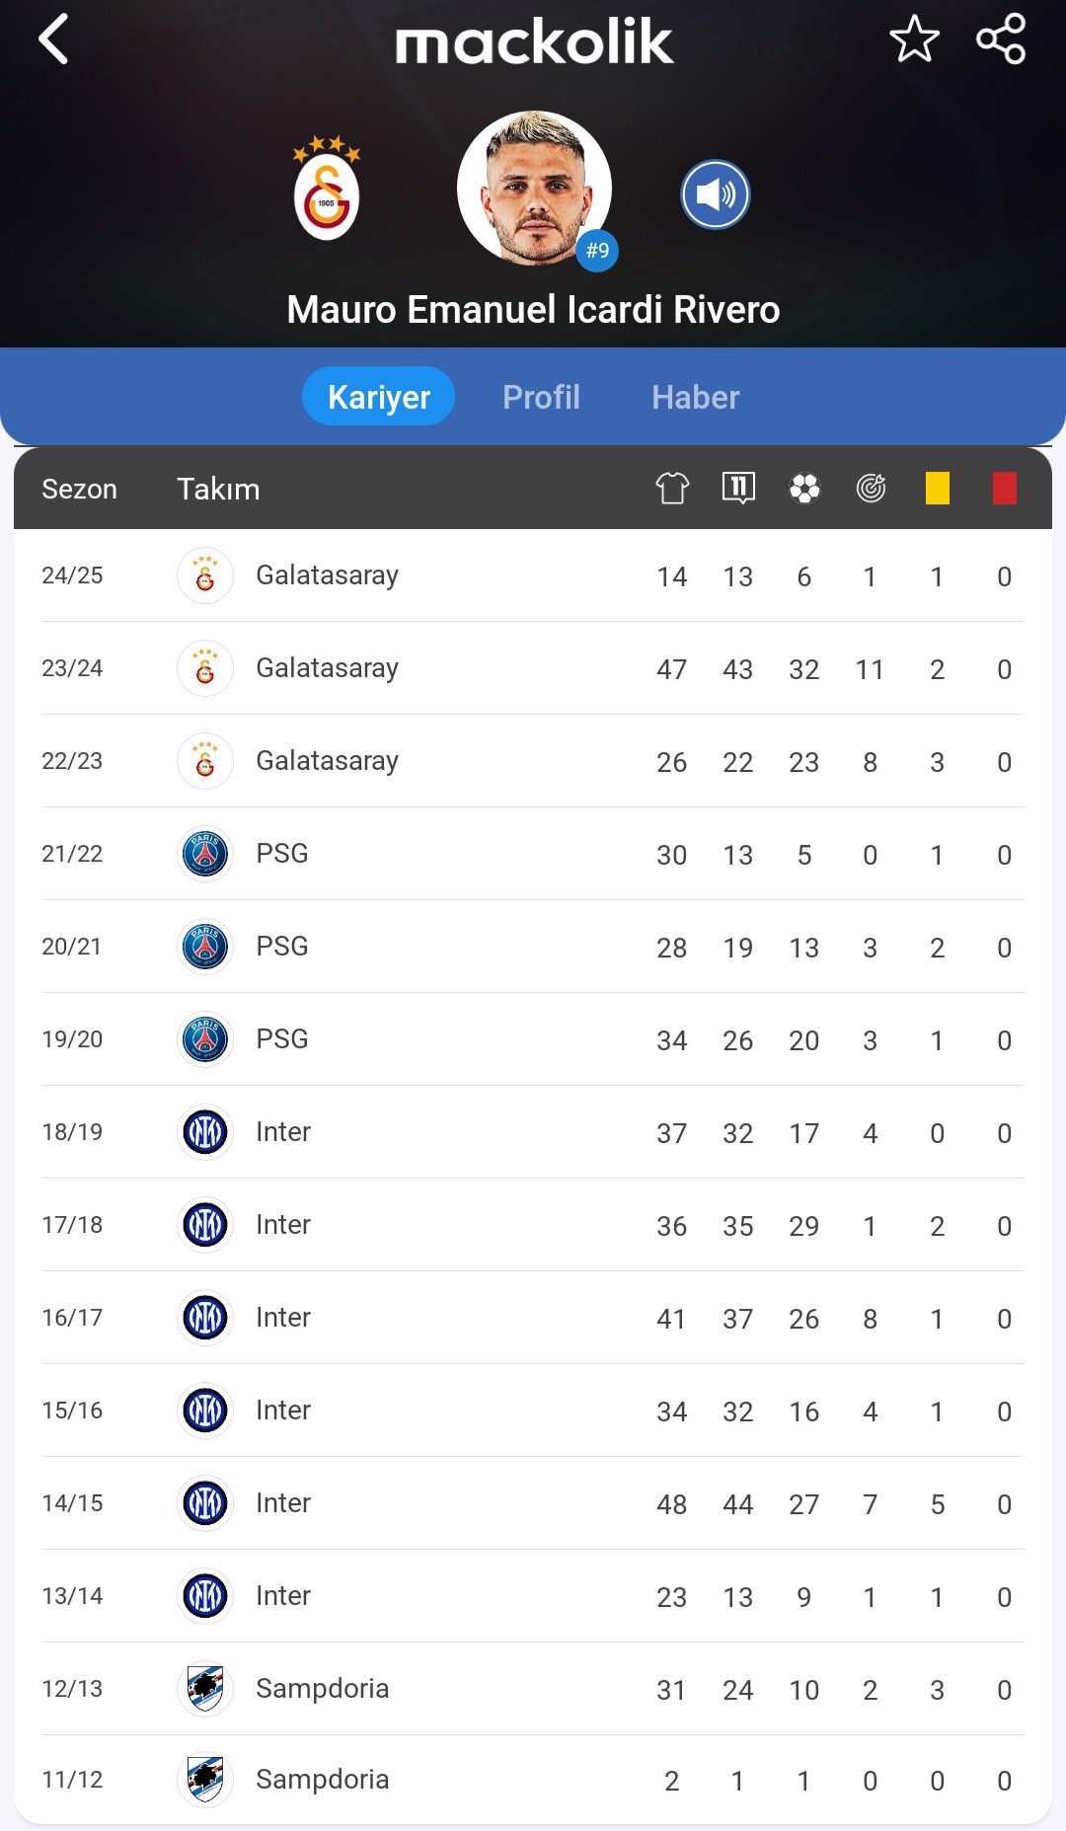Tap the mackolik logo title
The image size is (1066, 1831).
(x=534, y=43)
